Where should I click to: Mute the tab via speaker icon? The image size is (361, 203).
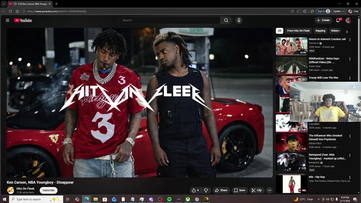pos(15,4)
